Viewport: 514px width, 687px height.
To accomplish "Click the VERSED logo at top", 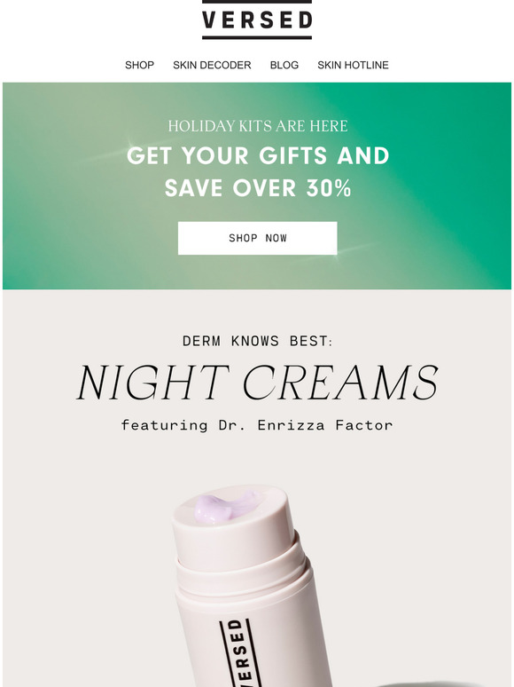I will click(x=257, y=20).
